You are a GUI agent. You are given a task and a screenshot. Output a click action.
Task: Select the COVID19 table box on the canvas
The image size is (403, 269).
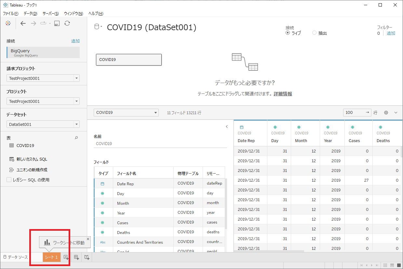point(129,60)
